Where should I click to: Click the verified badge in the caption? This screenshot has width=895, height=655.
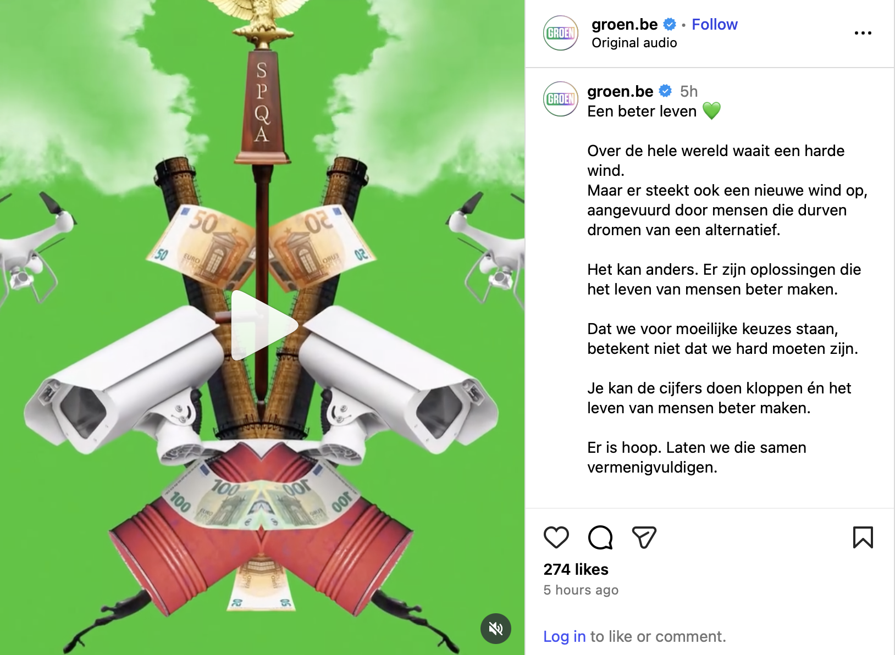[665, 91]
